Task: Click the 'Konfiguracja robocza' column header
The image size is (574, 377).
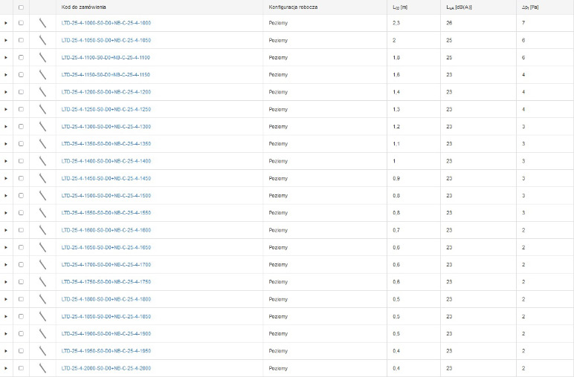Action: pyautogui.click(x=293, y=7)
